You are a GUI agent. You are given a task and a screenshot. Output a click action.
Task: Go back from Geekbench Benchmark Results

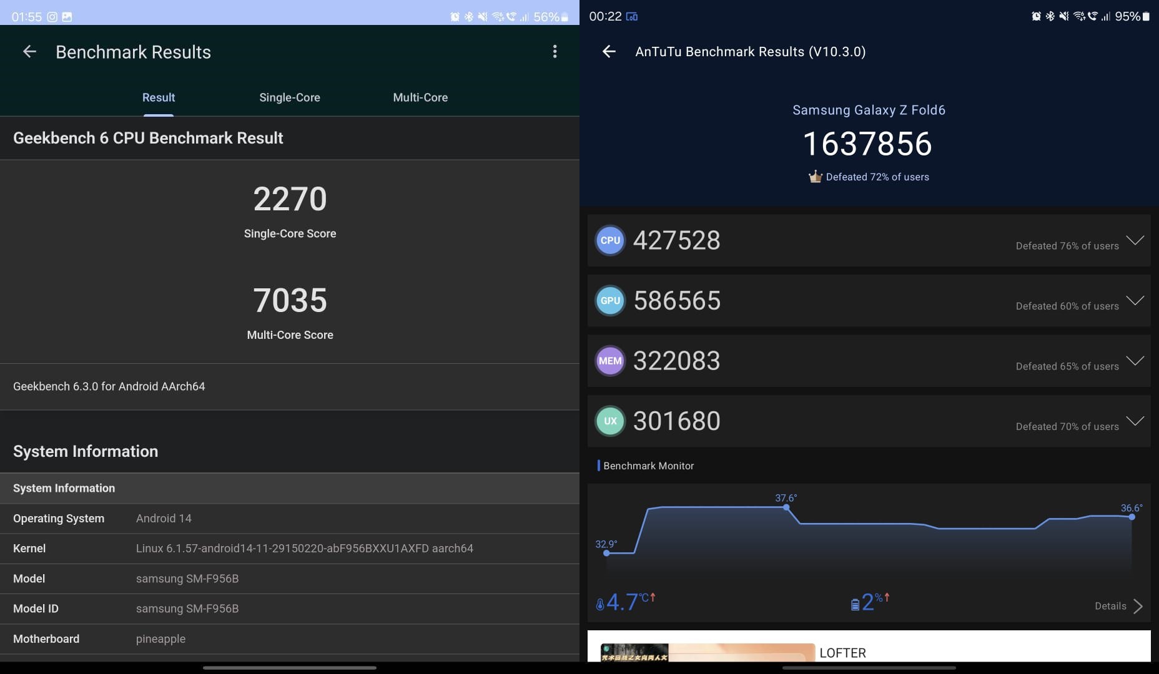point(29,52)
